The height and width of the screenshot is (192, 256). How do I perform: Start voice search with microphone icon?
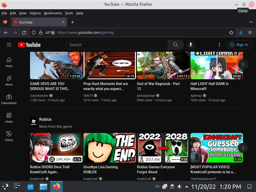pos(190,45)
